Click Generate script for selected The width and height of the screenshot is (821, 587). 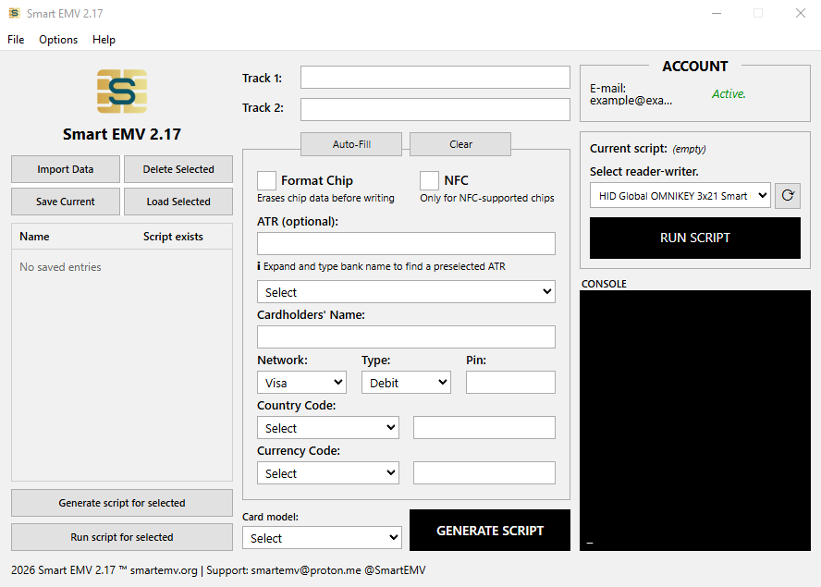(x=122, y=503)
